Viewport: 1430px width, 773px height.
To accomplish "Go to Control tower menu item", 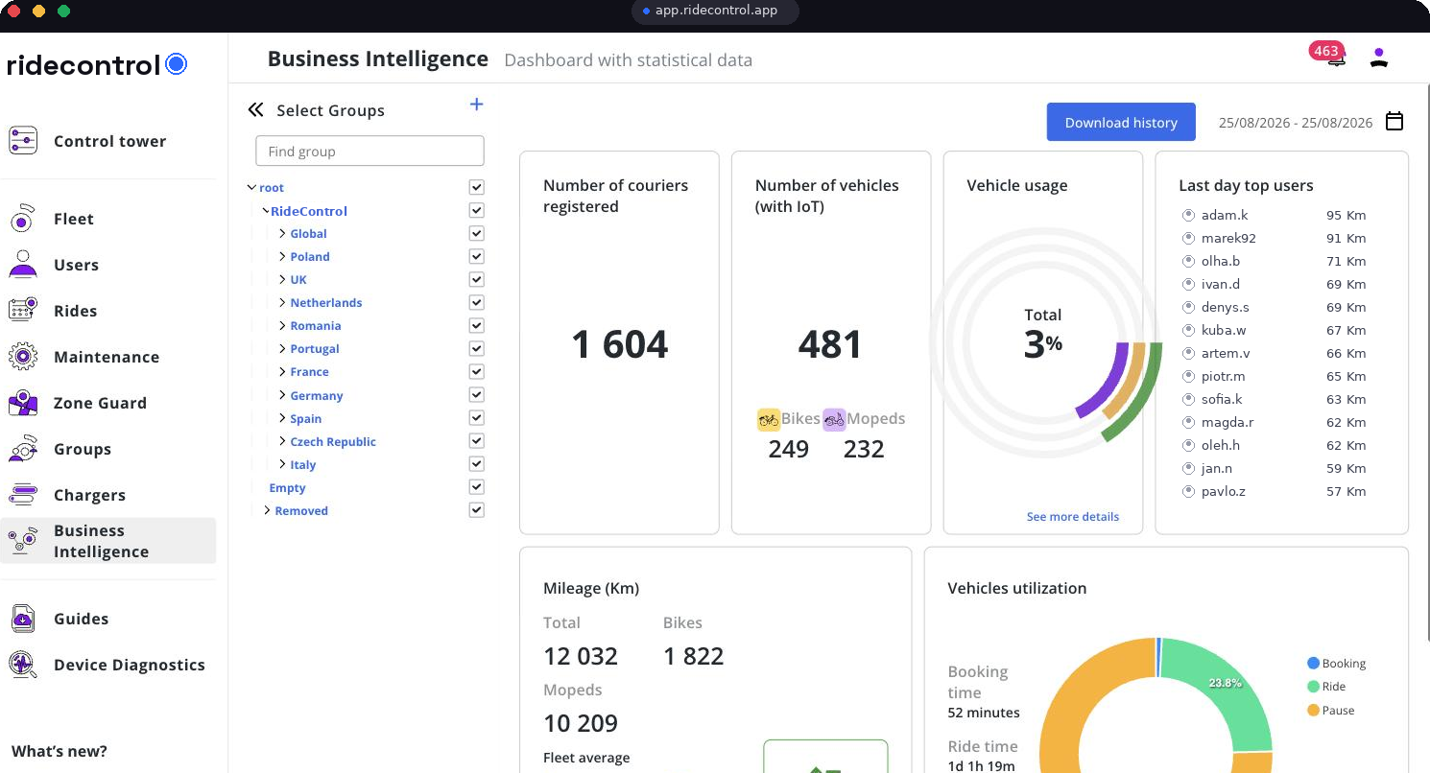I will [x=109, y=141].
